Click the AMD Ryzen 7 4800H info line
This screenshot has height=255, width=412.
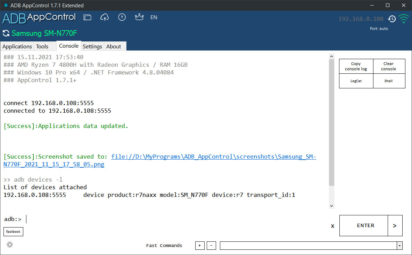96,65
